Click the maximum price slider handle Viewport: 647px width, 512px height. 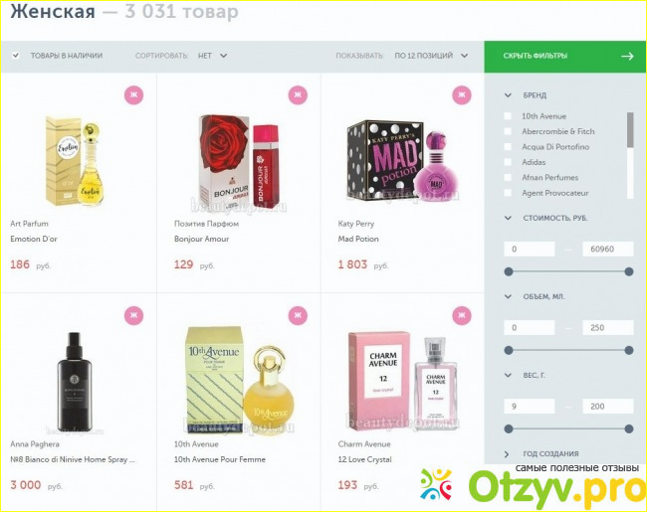[629, 271]
